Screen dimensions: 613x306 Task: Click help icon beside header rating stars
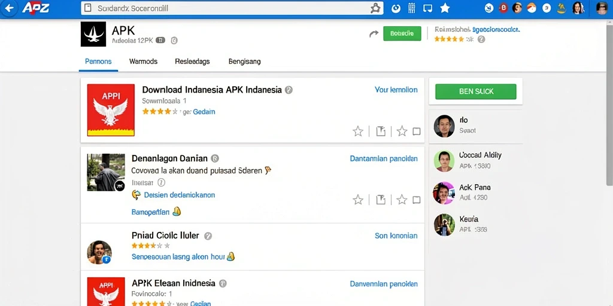[481, 39]
